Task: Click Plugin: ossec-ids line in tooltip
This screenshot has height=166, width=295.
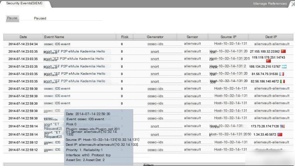Action: (x=93, y=129)
